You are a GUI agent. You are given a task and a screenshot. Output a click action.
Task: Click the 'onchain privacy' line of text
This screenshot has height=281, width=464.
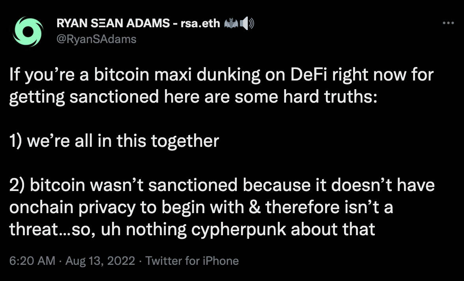coord(201,207)
